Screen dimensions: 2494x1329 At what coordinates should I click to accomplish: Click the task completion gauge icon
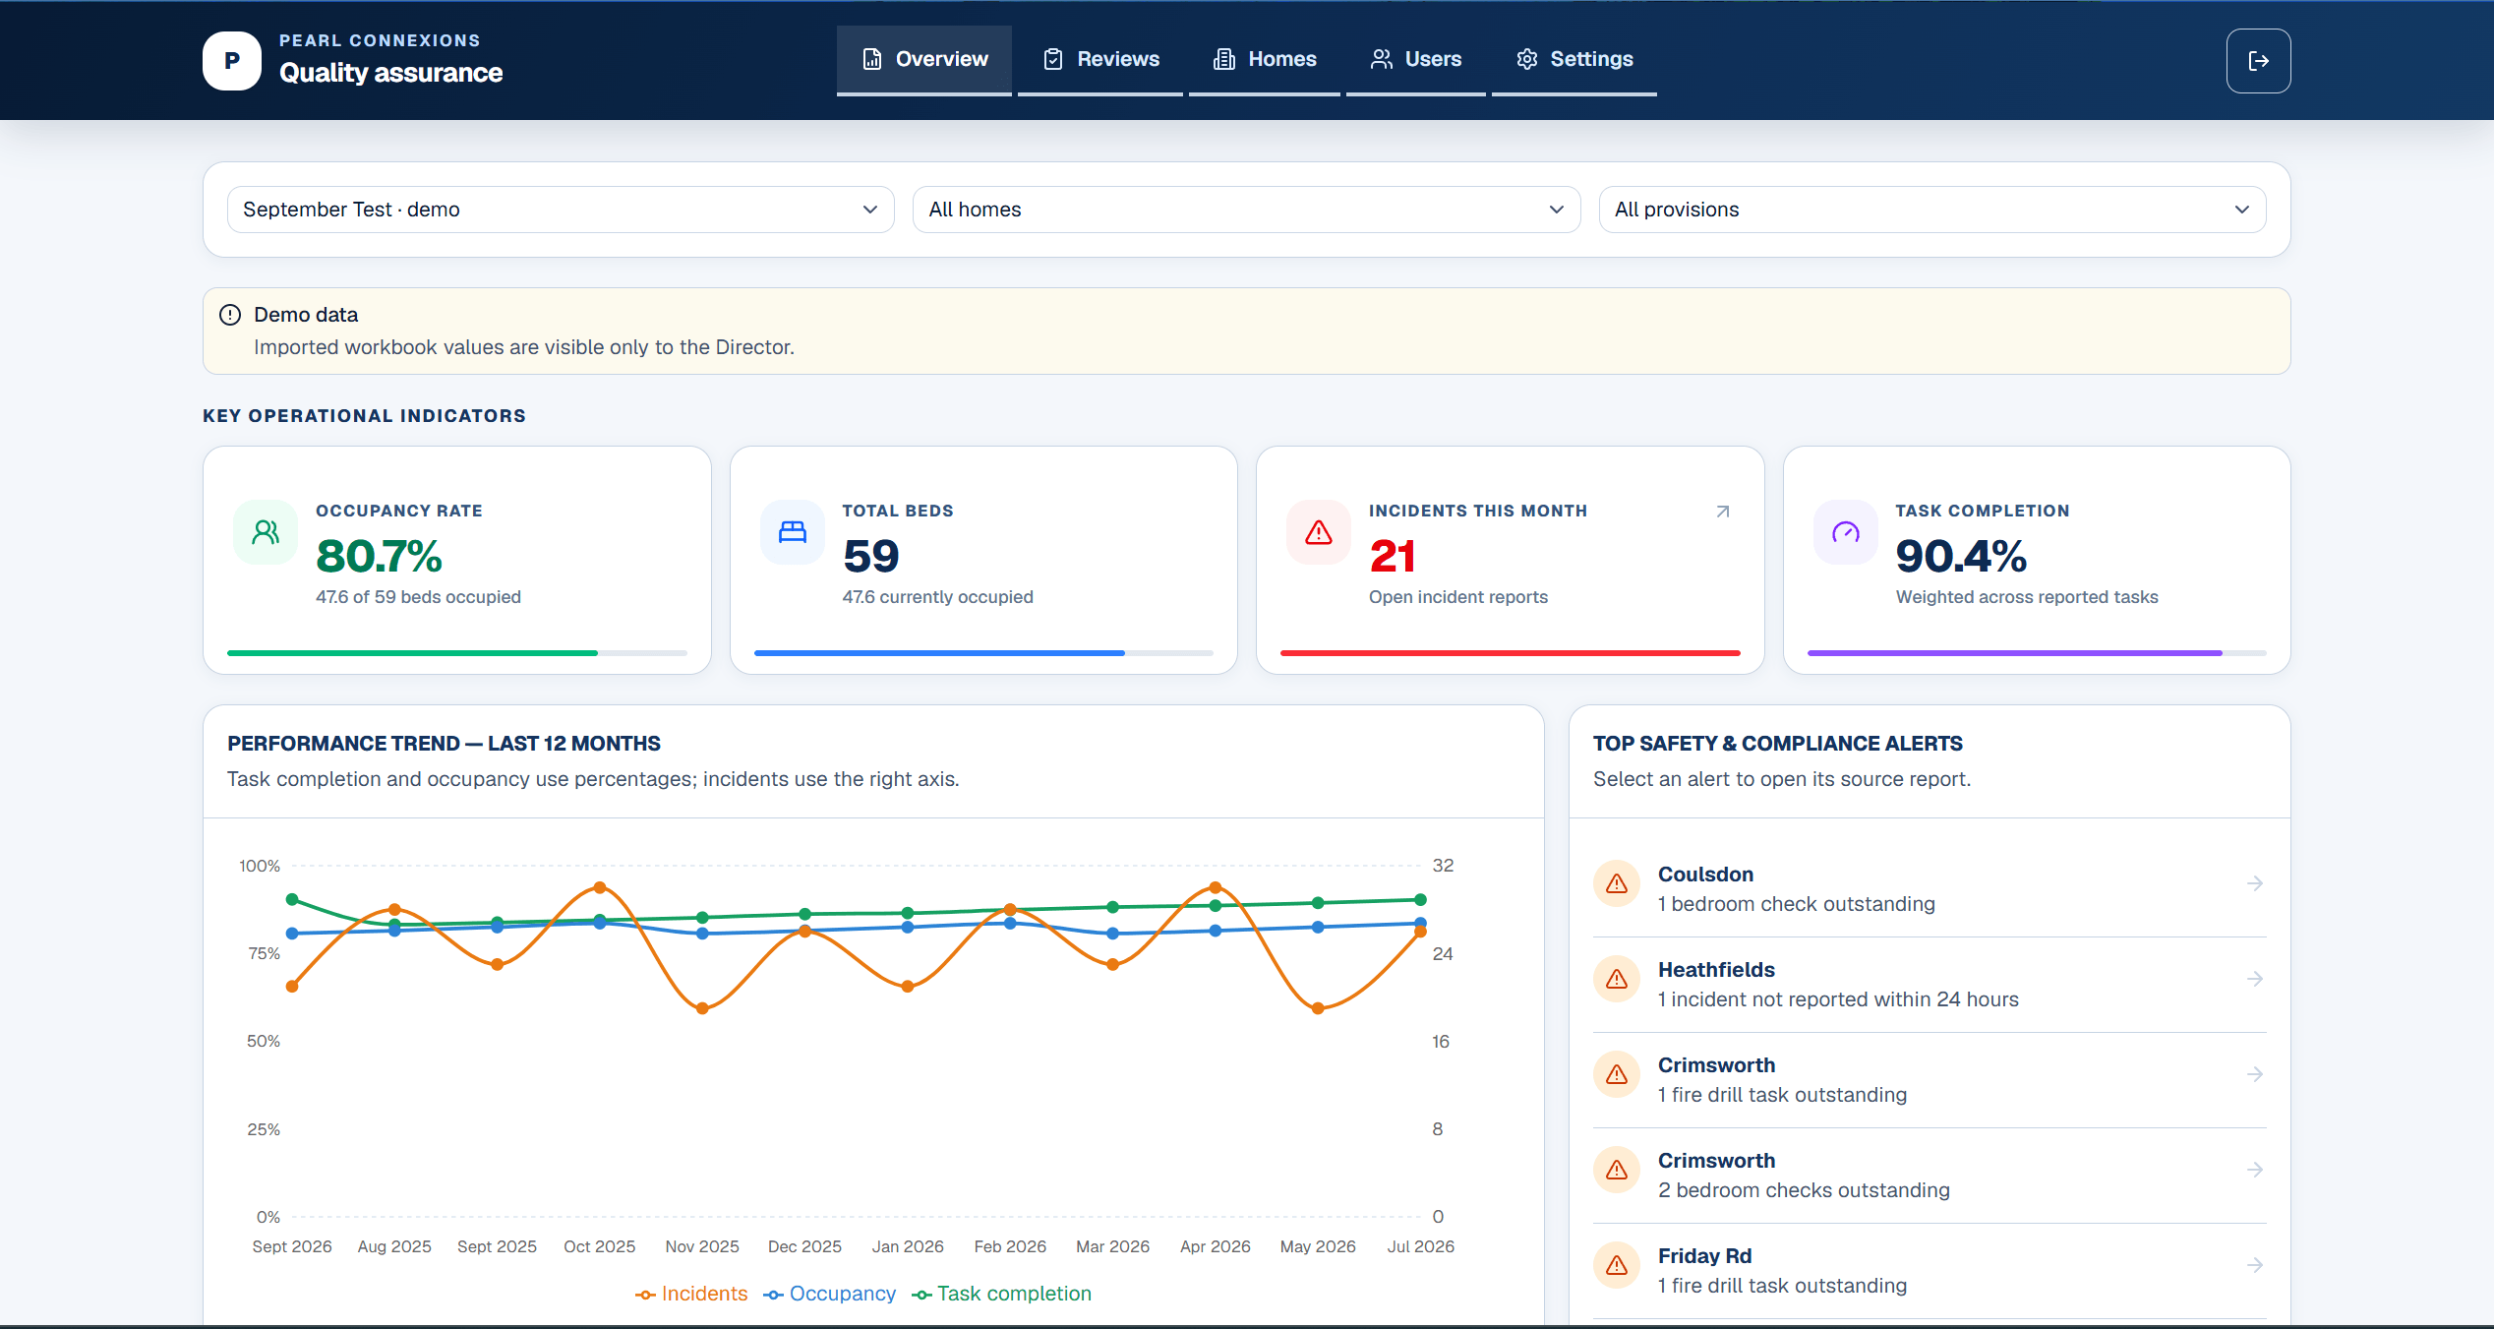tap(1846, 532)
